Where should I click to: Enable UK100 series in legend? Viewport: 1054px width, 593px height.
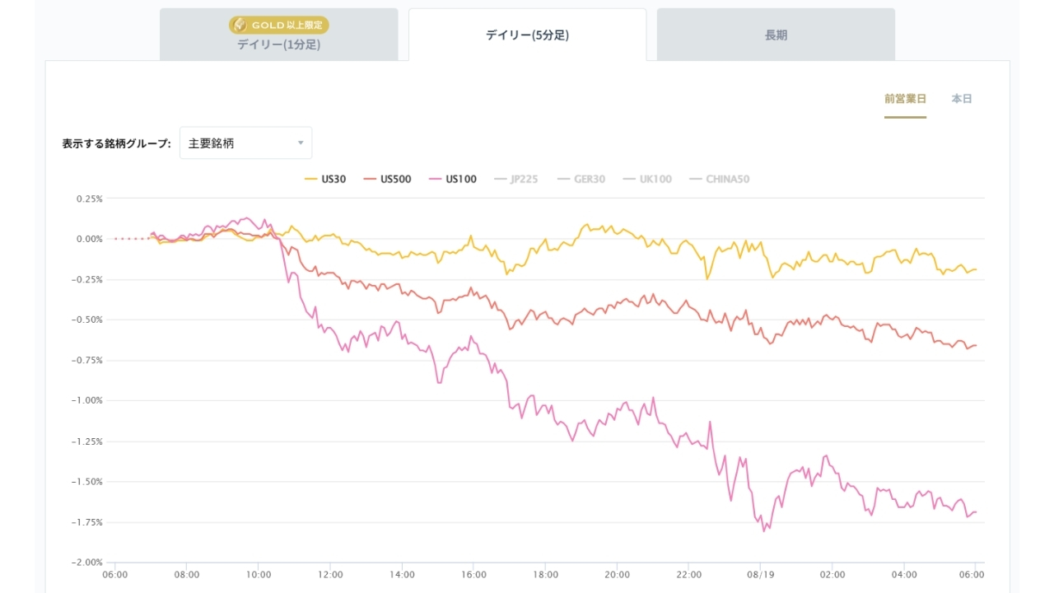(x=647, y=179)
